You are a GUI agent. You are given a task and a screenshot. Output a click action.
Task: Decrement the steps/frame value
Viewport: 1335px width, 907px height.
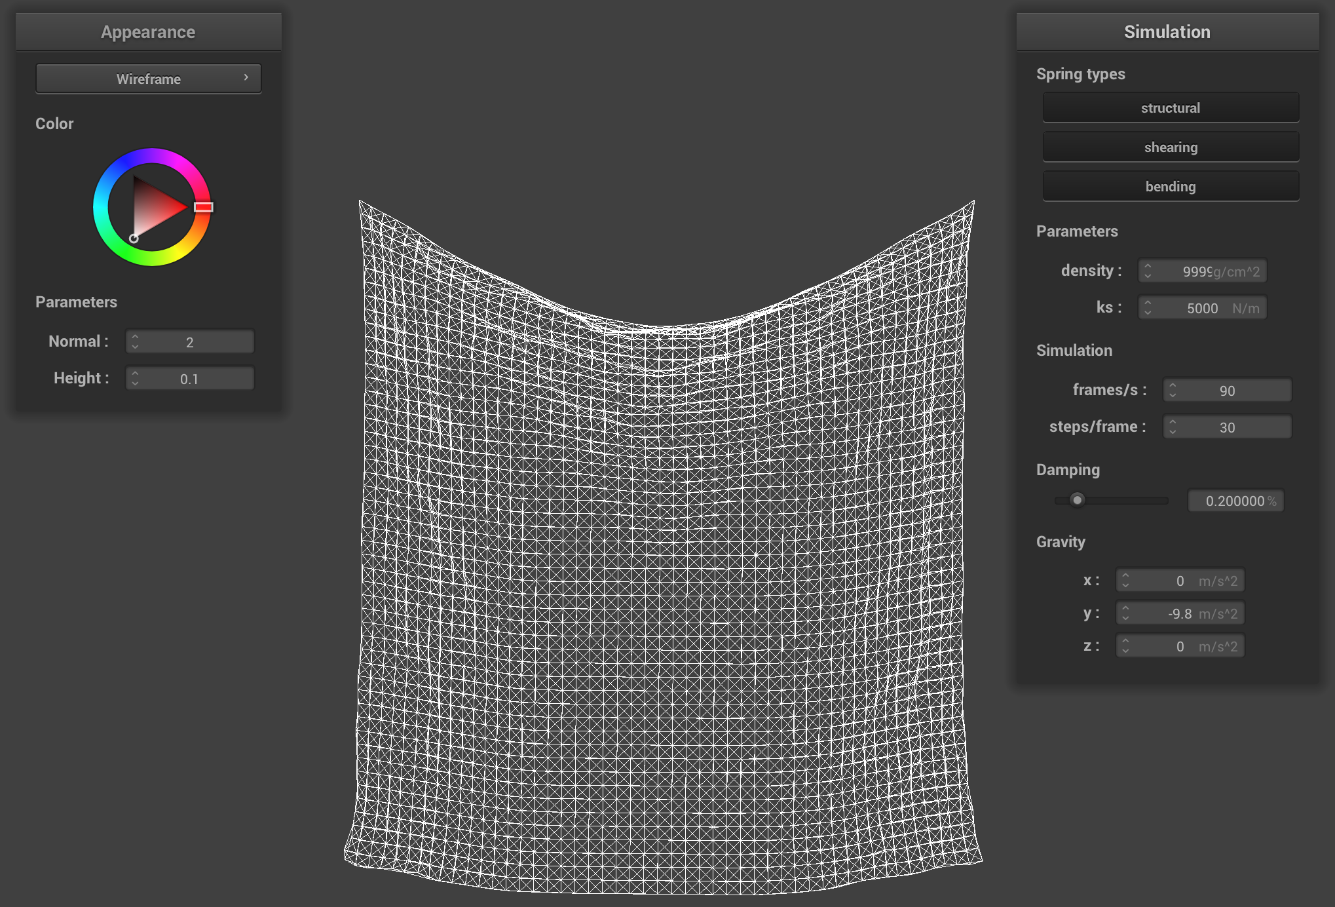click(1173, 431)
